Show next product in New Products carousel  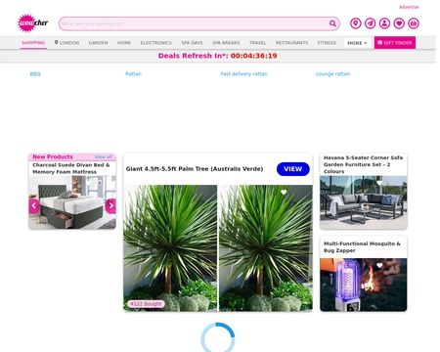[110, 206]
